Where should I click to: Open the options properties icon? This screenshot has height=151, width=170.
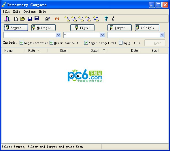click(47, 19)
